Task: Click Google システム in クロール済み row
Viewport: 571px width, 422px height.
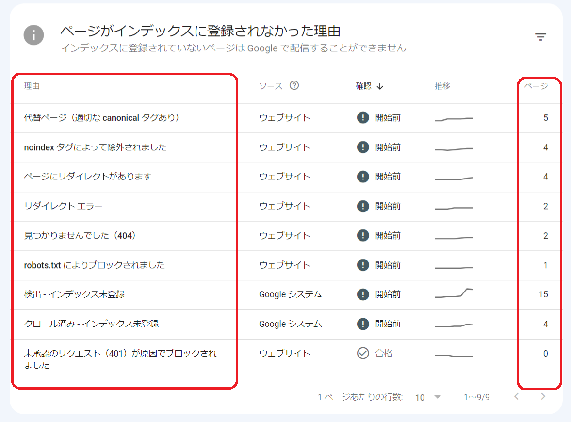Action: click(290, 324)
